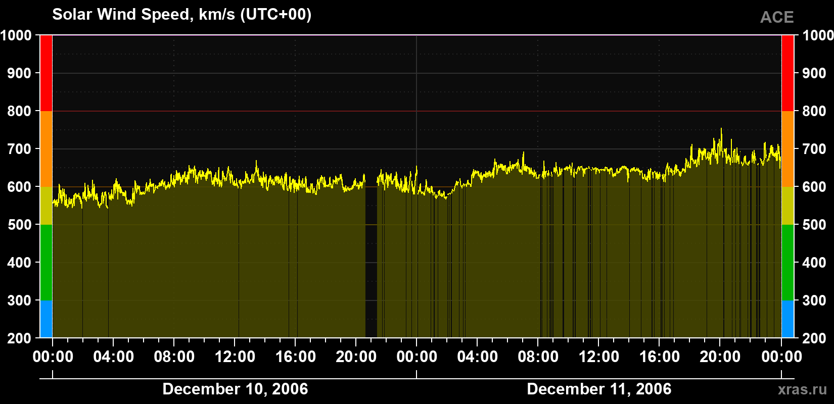Click the left axis 900 value

[19, 73]
